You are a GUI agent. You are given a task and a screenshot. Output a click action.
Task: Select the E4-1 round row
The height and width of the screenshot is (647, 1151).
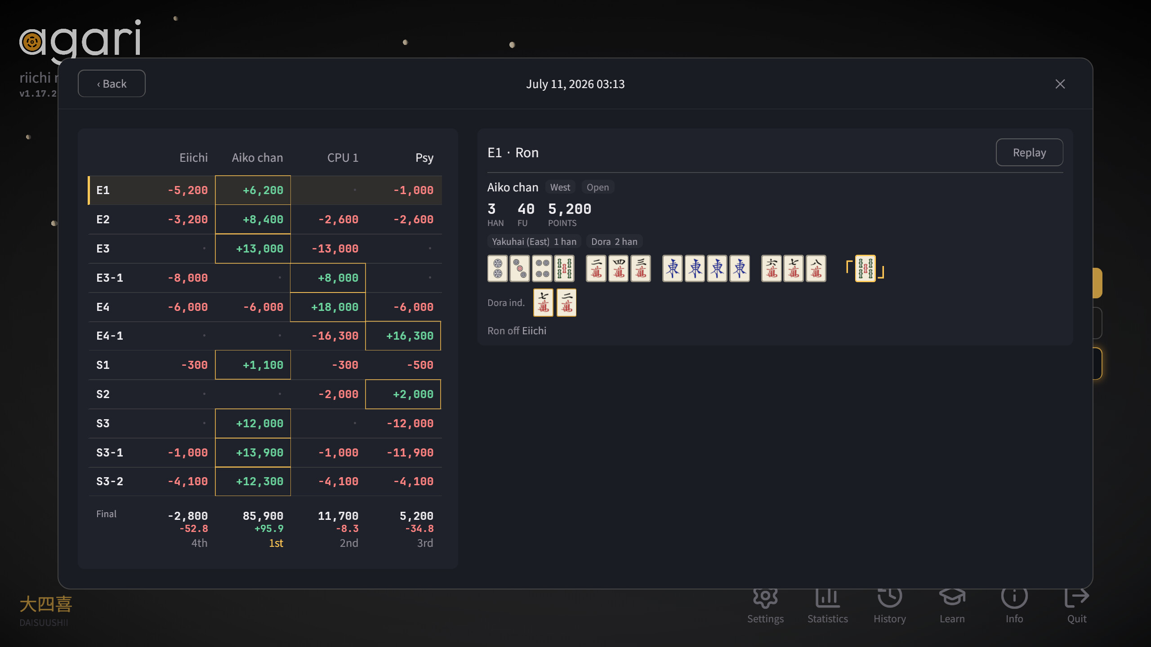[265, 336]
